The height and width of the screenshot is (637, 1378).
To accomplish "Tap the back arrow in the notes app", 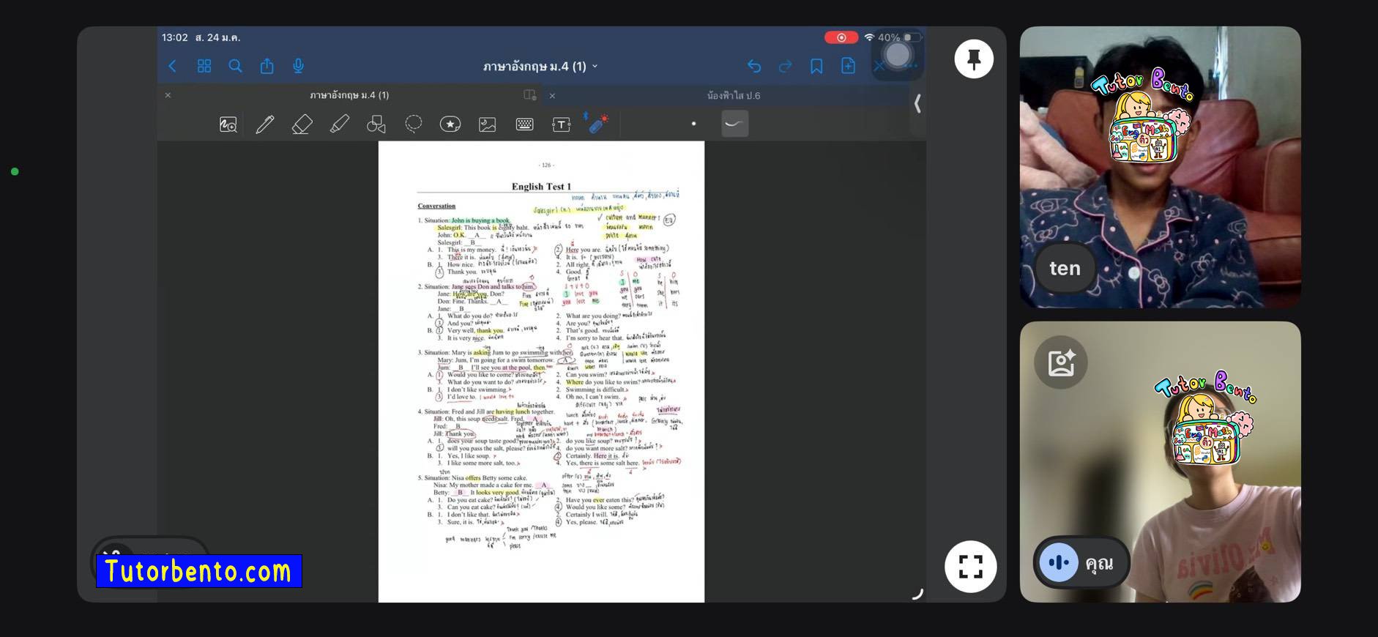I will (x=173, y=66).
